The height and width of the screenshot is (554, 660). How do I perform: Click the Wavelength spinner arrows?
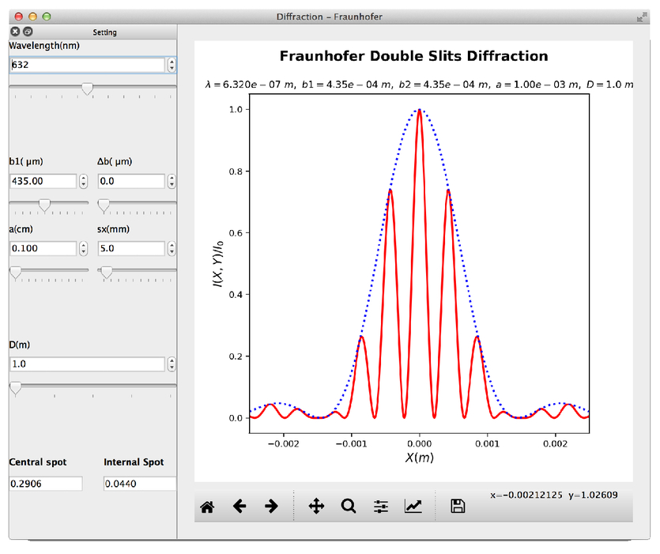172,65
